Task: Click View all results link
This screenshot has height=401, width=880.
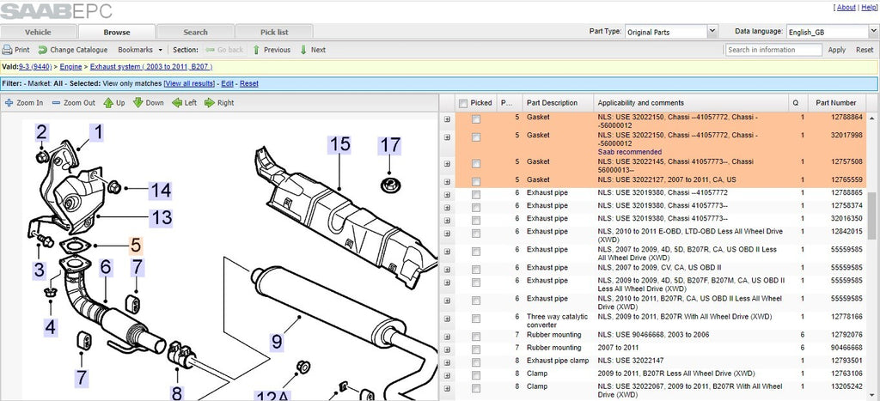Action: [189, 83]
